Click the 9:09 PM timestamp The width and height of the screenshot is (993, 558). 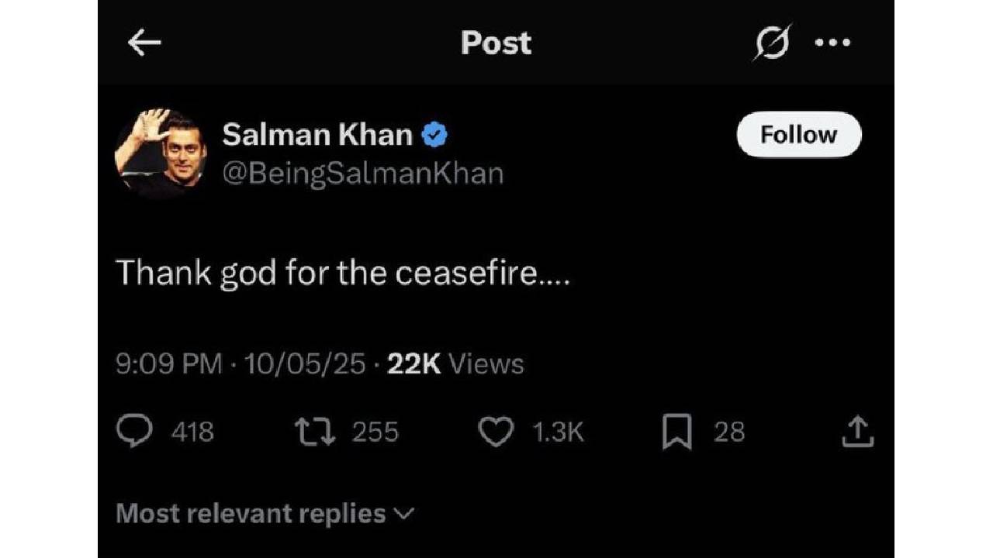pyautogui.click(x=169, y=363)
